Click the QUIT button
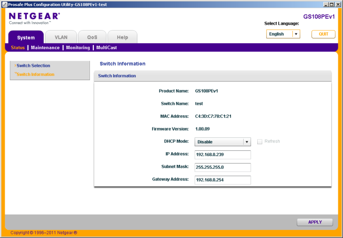 click(323, 34)
